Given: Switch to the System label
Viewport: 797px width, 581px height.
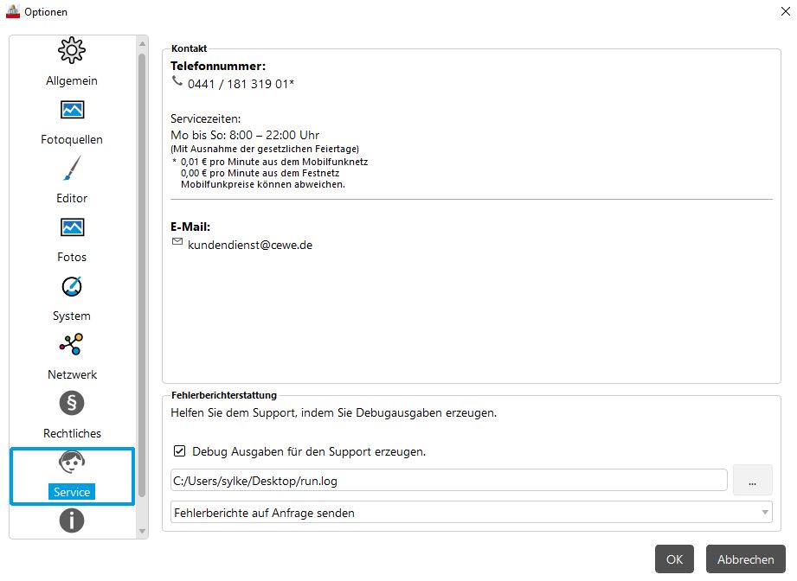Looking at the screenshot, I should pos(72,316).
